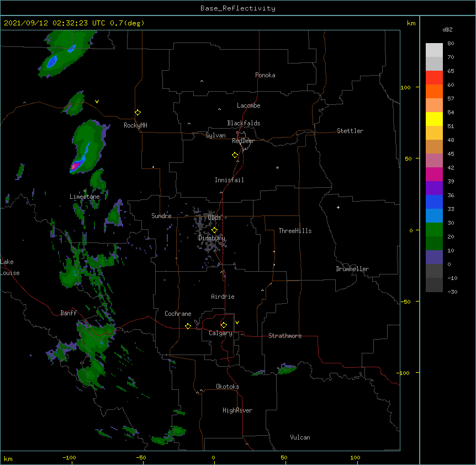Click the Base_Reflectivity title text

pyautogui.click(x=238, y=8)
